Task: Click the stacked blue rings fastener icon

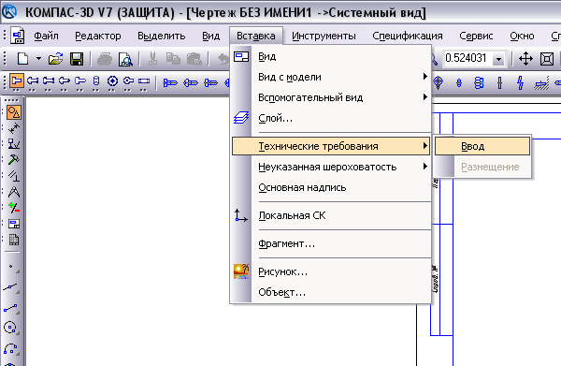Action: pyautogui.click(x=479, y=83)
